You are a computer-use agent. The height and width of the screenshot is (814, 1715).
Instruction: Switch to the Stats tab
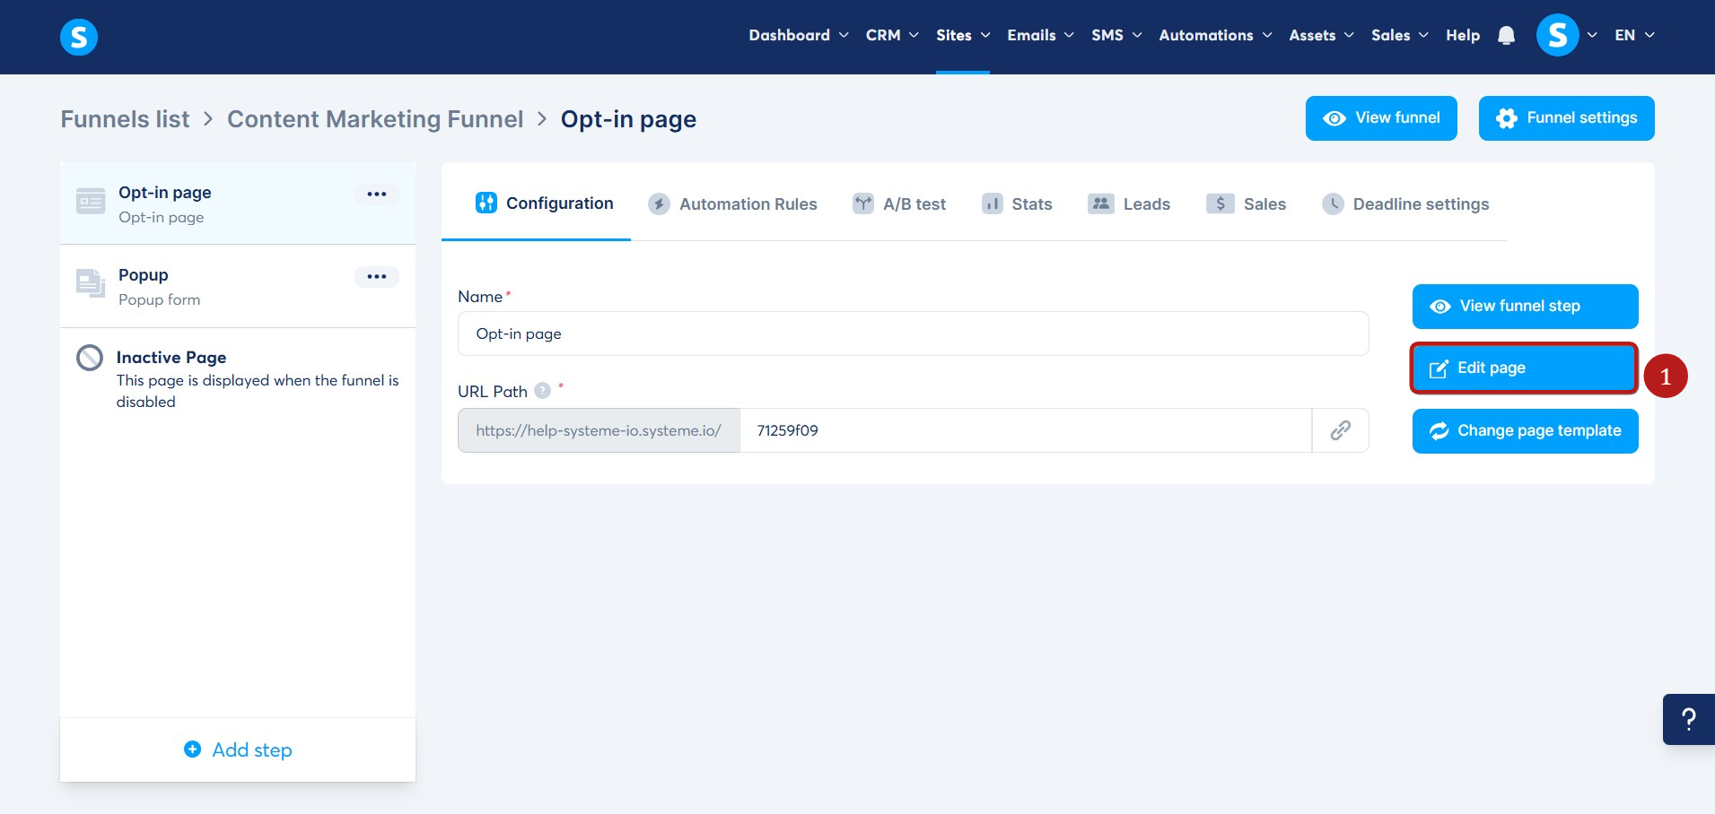click(1017, 204)
